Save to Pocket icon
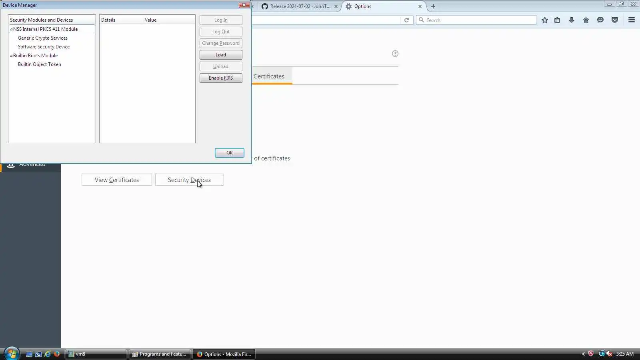The width and height of the screenshot is (640, 360). [615, 20]
